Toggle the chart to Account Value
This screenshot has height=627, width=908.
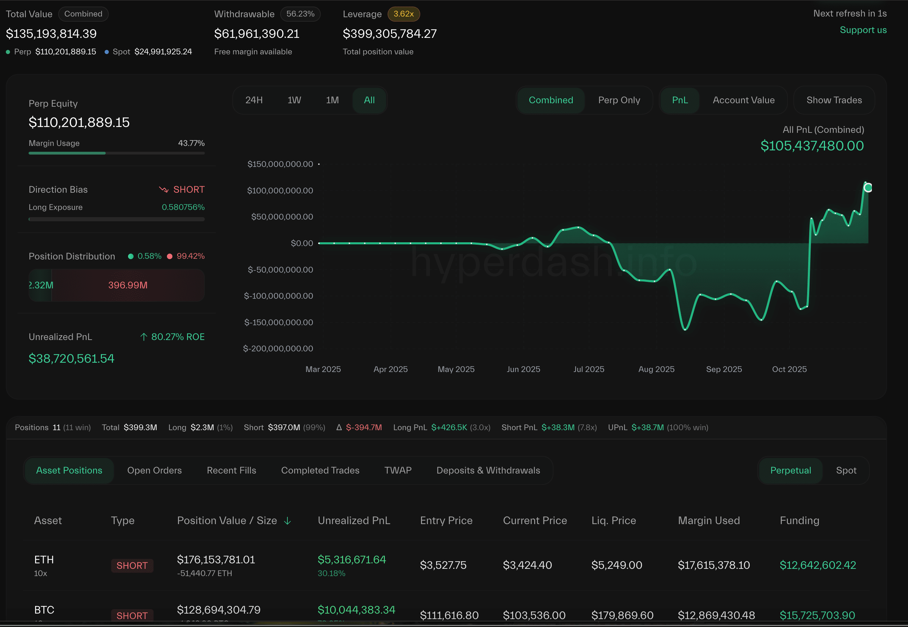point(743,100)
